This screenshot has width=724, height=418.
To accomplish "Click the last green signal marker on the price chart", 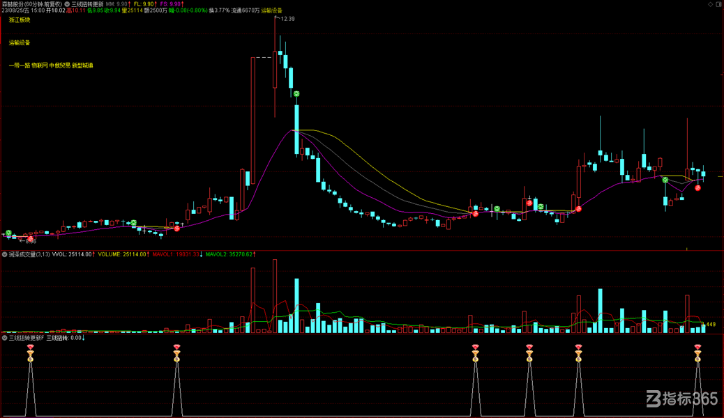I will (x=665, y=180).
